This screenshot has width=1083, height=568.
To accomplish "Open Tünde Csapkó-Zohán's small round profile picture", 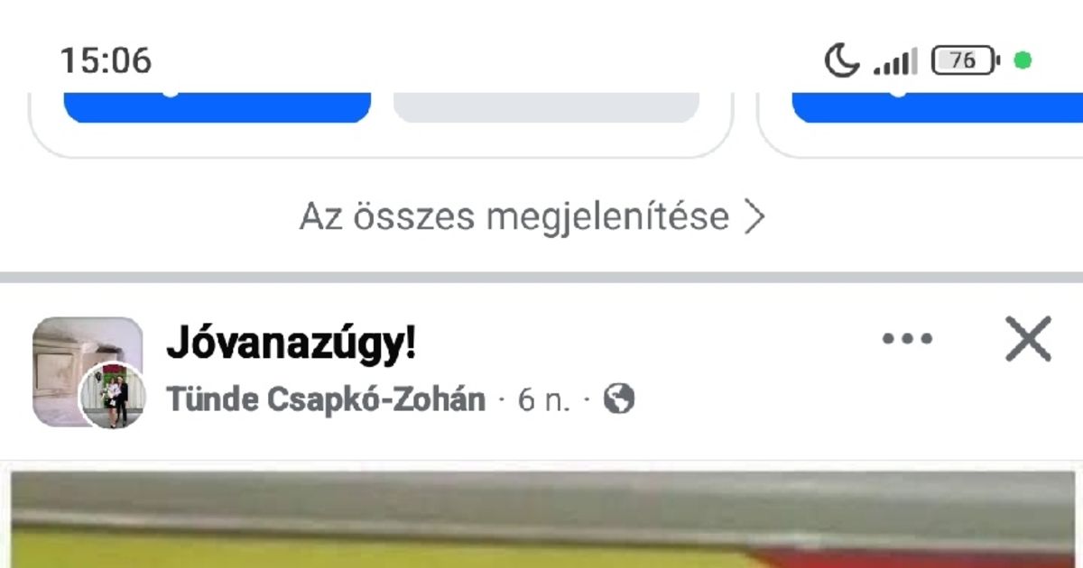I will click(113, 395).
